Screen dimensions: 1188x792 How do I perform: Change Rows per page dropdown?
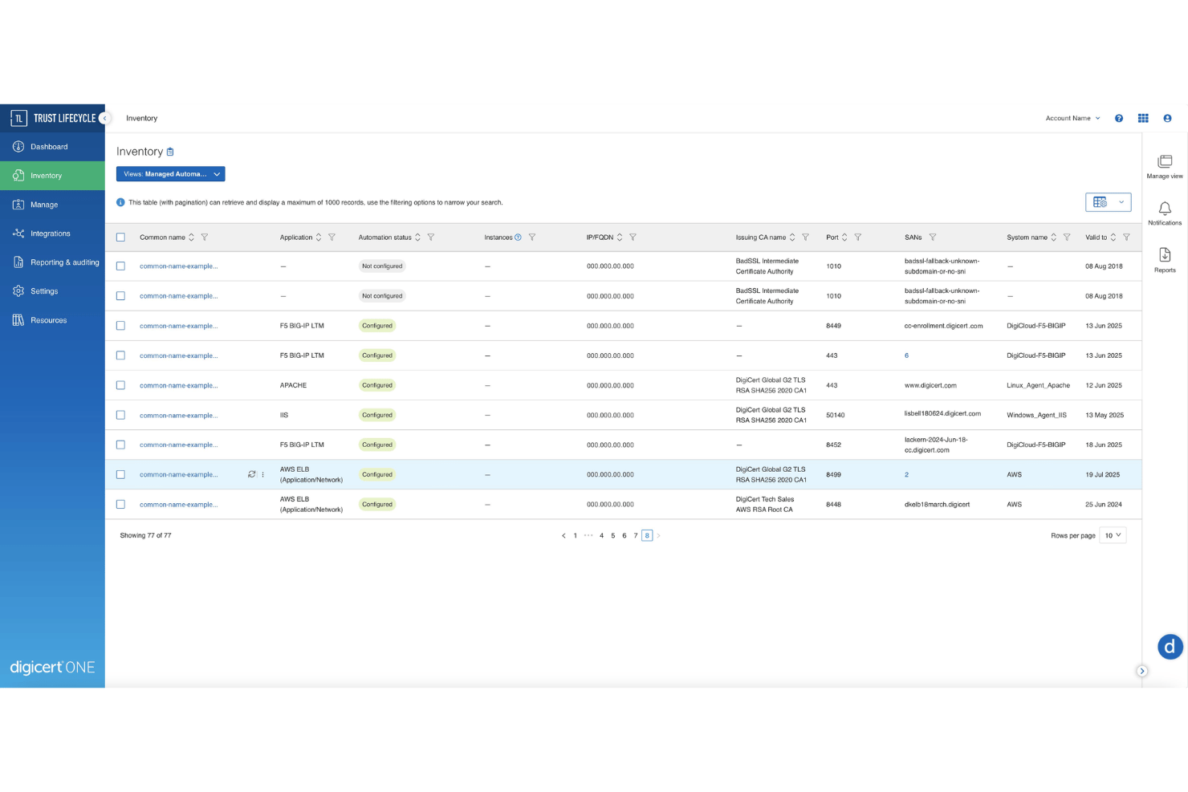coord(1113,535)
